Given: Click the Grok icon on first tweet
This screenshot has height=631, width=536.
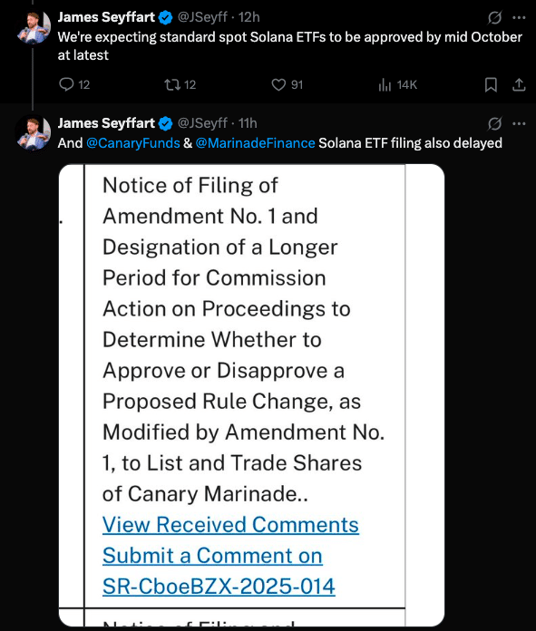Looking at the screenshot, I should click(x=494, y=17).
